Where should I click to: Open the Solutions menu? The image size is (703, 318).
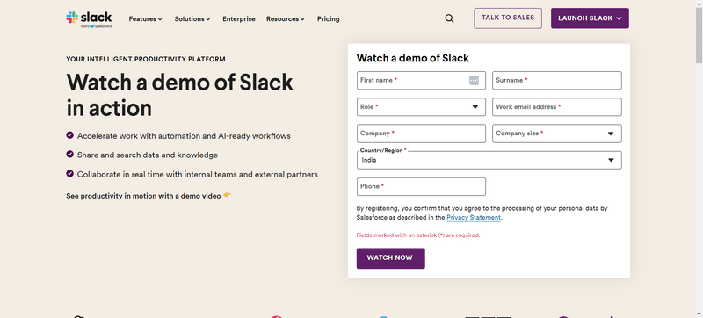click(x=192, y=18)
